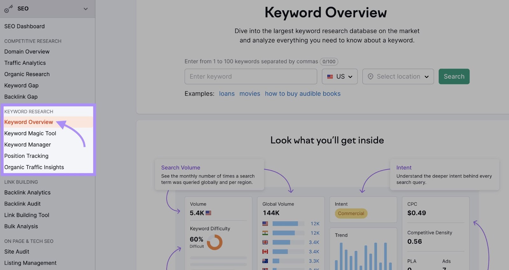Click the 0.56 Competitive Density value
Viewport: 509px width, 270px height.
[x=415, y=242]
